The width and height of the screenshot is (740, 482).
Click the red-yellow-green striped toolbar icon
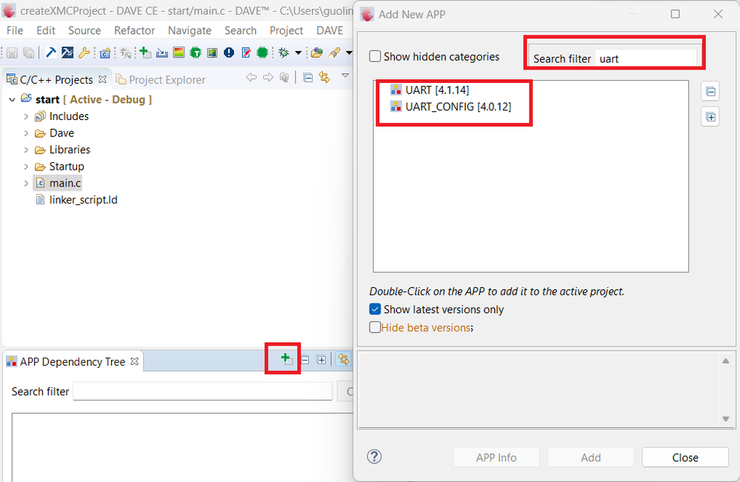(179, 53)
